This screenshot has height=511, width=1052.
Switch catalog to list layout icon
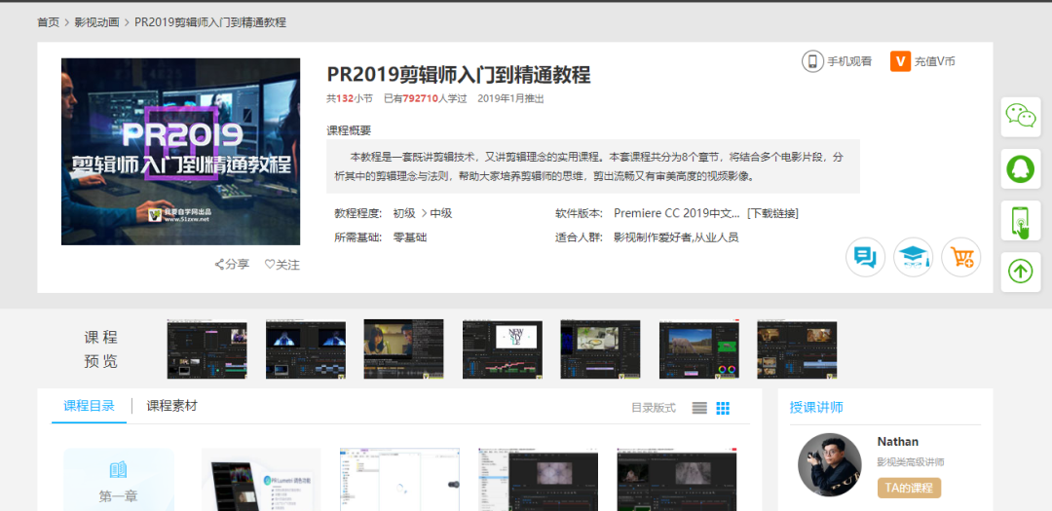(x=699, y=408)
